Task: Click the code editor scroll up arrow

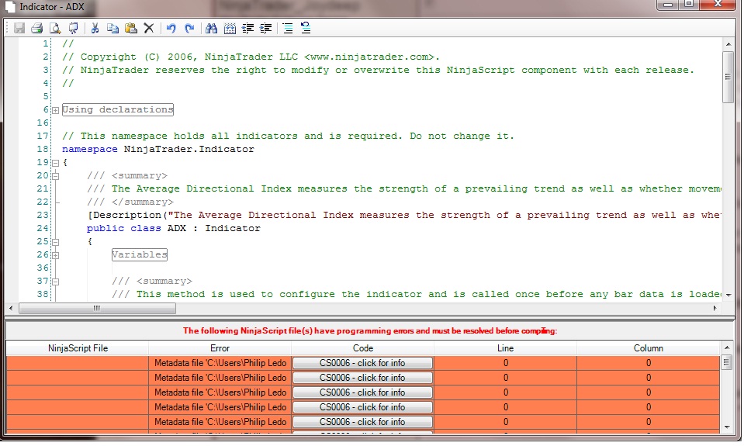Action: 728,44
